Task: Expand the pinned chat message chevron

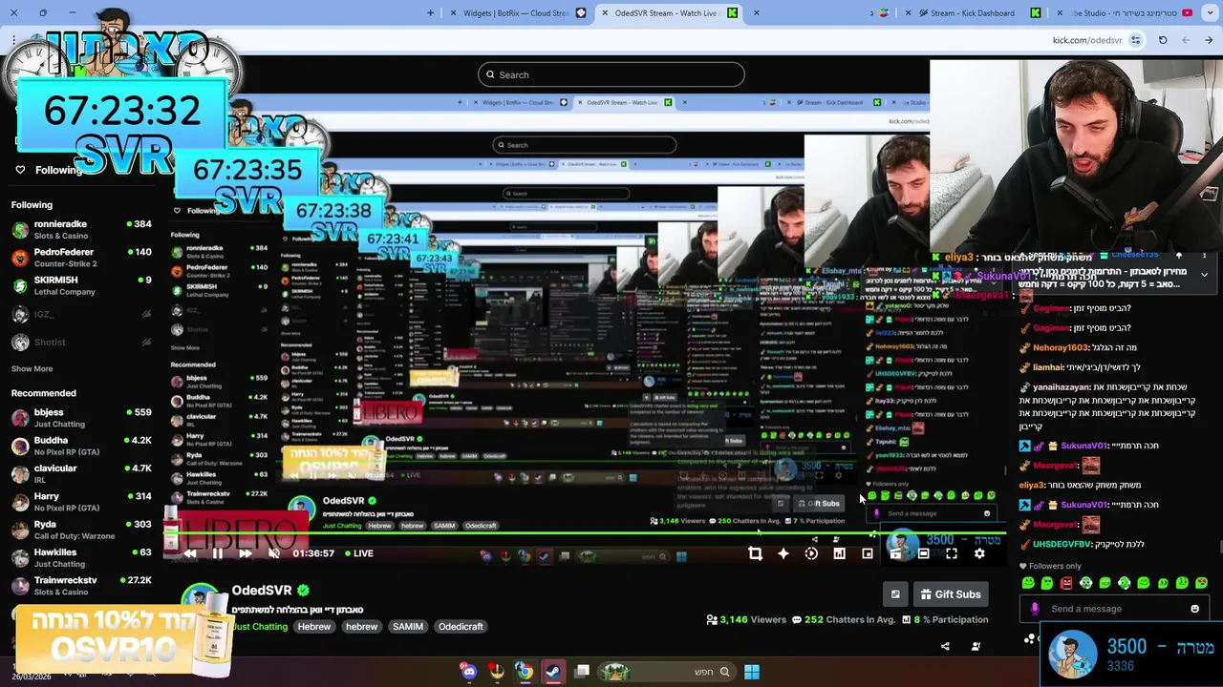Action: pyautogui.click(x=1204, y=275)
